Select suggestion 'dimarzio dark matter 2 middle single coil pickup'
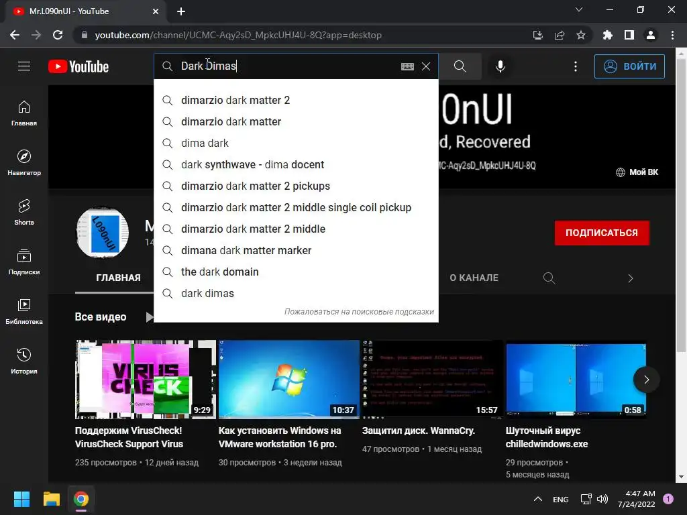This screenshot has height=515, width=687. tap(296, 208)
